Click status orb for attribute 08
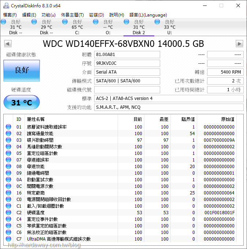The image size is (247, 249). (x=8, y=166)
